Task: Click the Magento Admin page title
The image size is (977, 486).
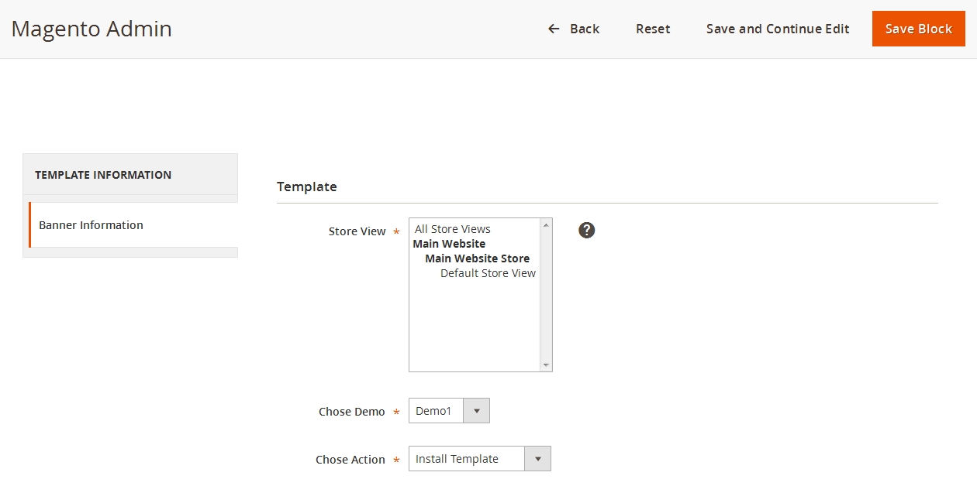Action: coord(91,29)
